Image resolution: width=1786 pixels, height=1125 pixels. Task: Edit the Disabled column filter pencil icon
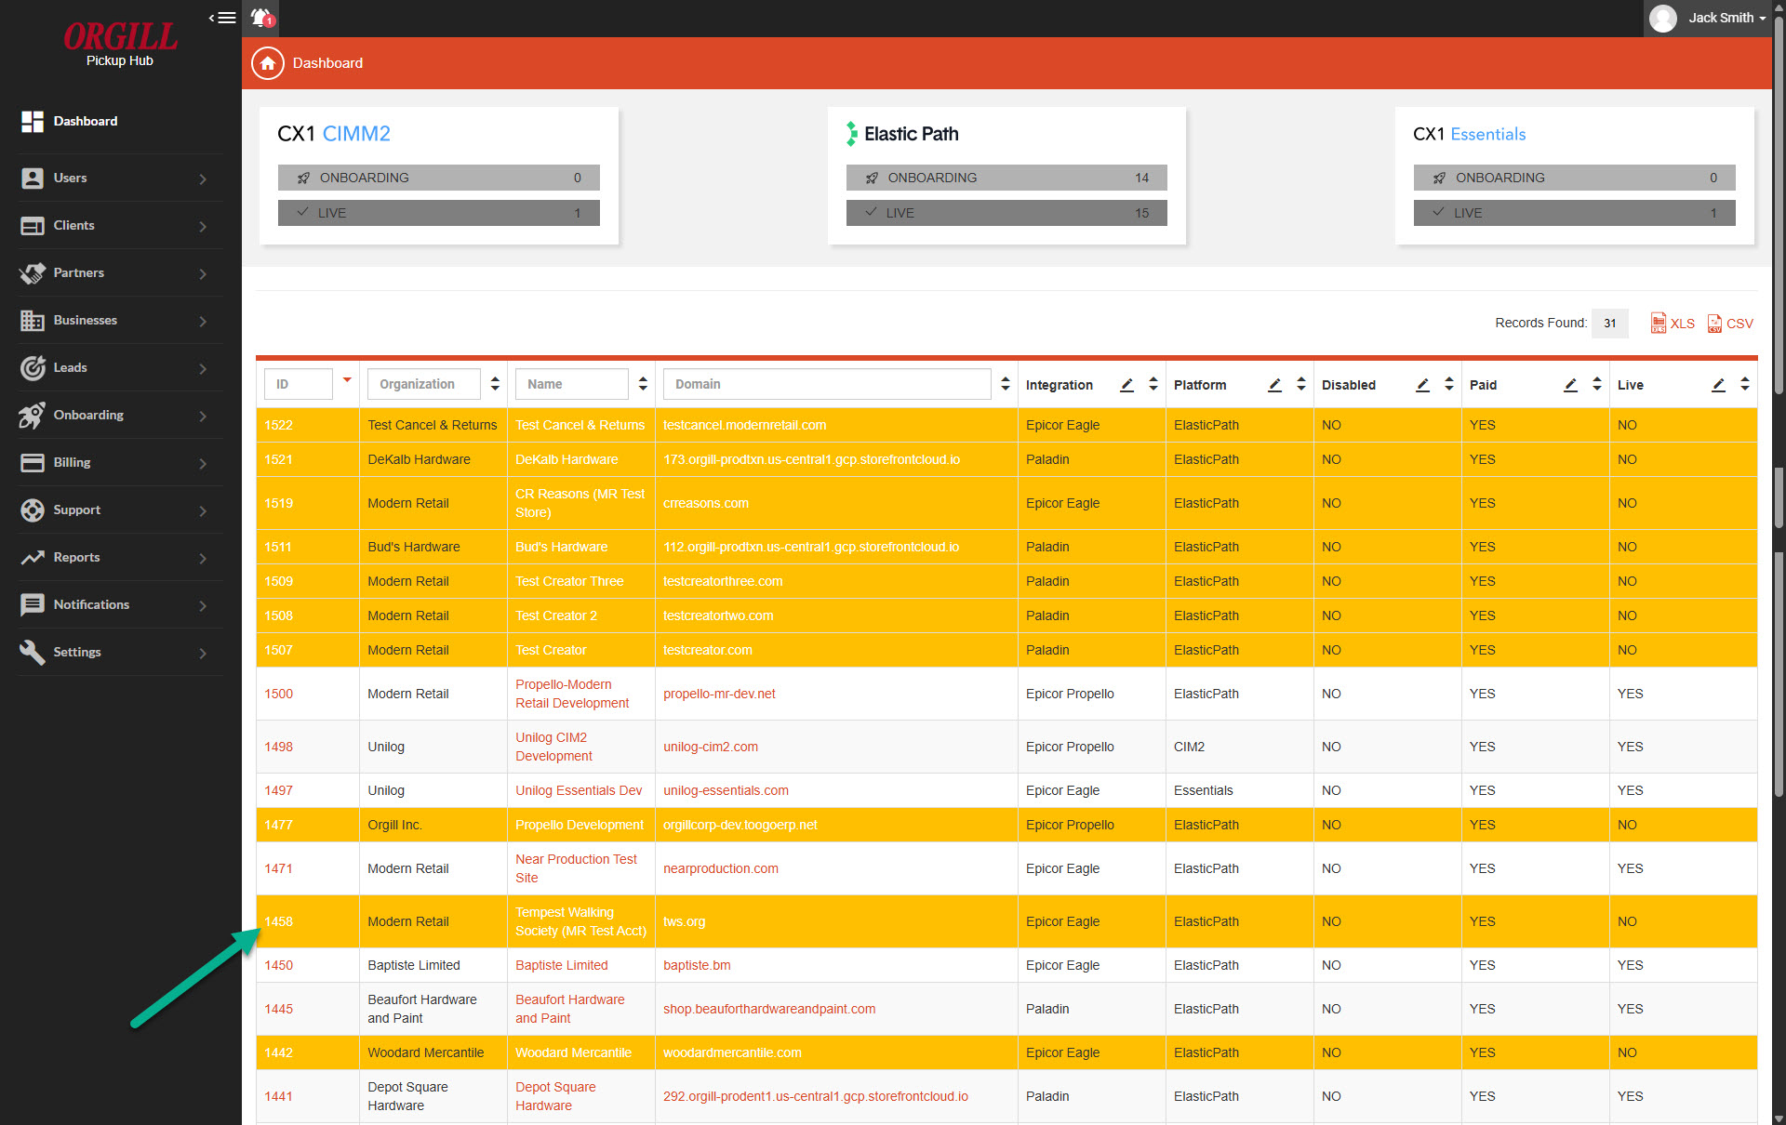[x=1422, y=385]
